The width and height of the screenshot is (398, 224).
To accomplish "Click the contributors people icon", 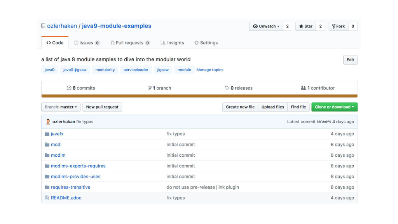I will click(303, 88).
